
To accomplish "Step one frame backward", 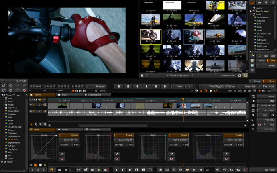I will tap(119, 86).
